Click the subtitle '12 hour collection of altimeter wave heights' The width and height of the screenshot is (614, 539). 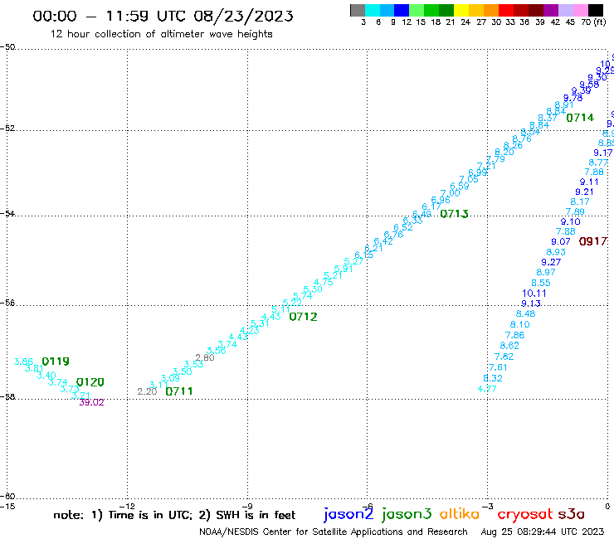tap(161, 34)
